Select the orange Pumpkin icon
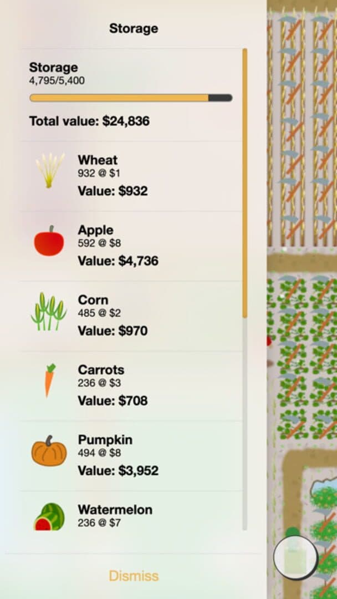Image resolution: width=337 pixels, height=599 pixels. pos(49,451)
